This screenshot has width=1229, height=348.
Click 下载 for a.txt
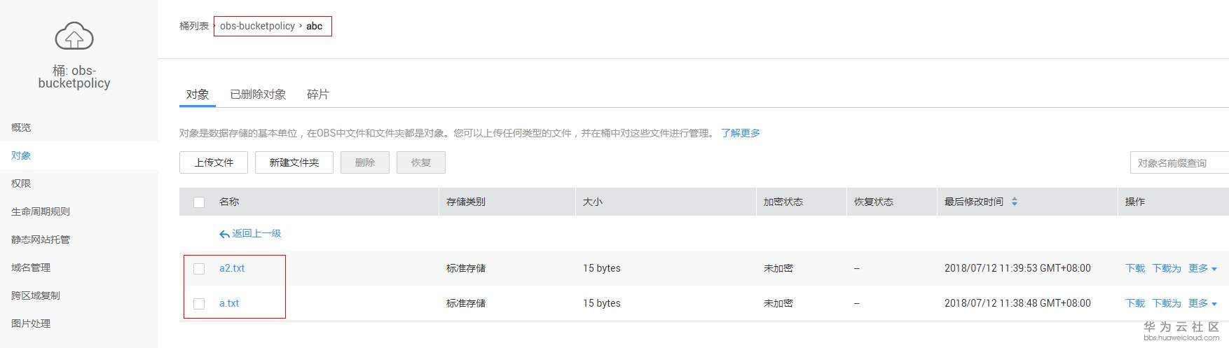1134,303
